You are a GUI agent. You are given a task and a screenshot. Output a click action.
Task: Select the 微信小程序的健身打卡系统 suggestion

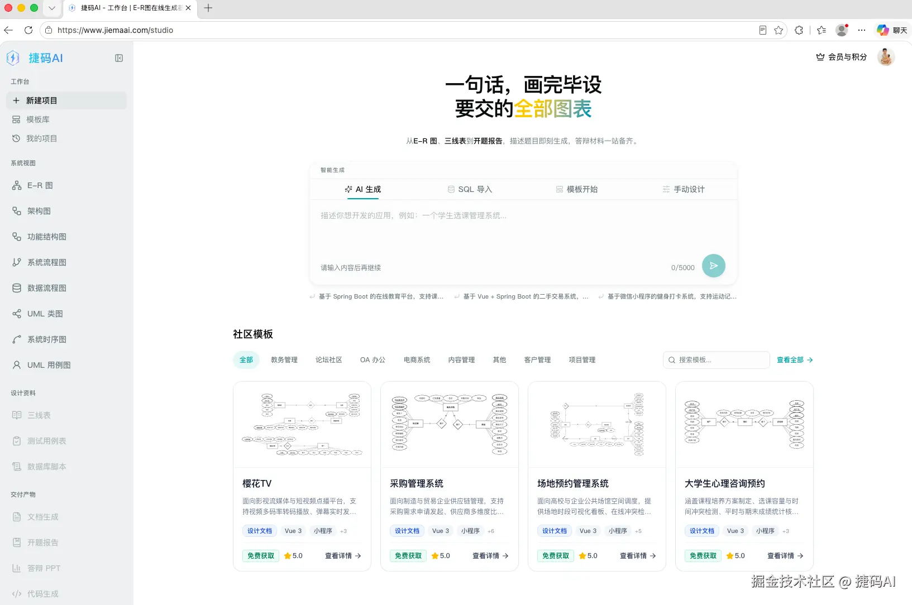pos(667,296)
